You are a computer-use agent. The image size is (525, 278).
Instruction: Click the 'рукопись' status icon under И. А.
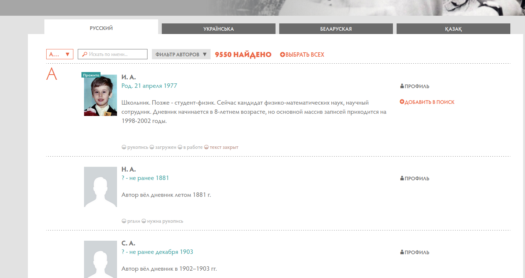[124, 147]
